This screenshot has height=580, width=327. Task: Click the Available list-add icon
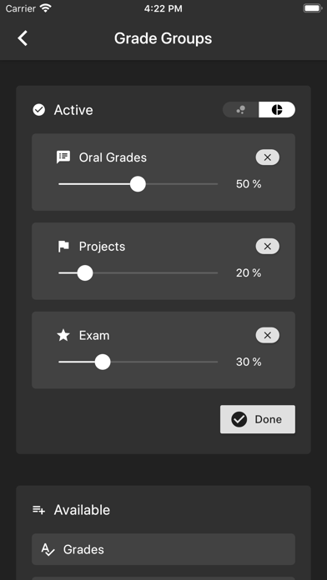(x=39, y=510)
